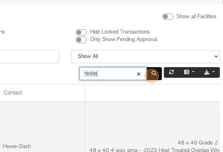This screenshot has height=152, width=223.
Task: Click the chevron of Show All select
Action: (216, 56)
